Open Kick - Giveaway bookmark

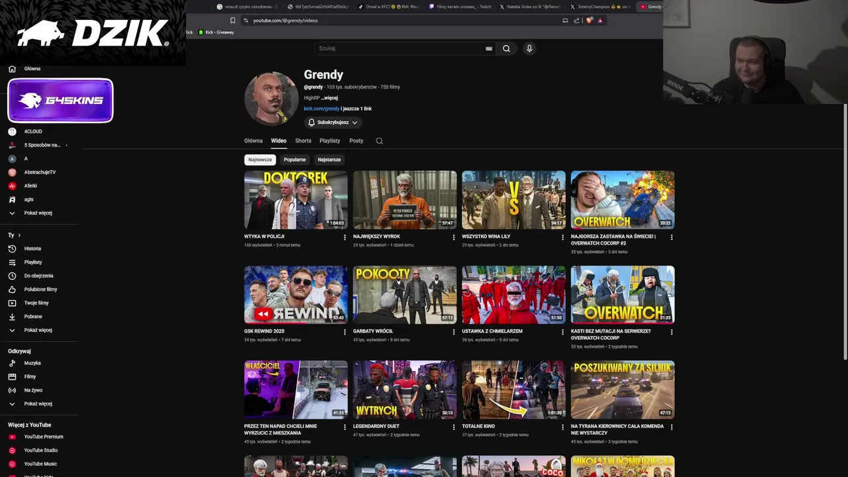point(216,32)
